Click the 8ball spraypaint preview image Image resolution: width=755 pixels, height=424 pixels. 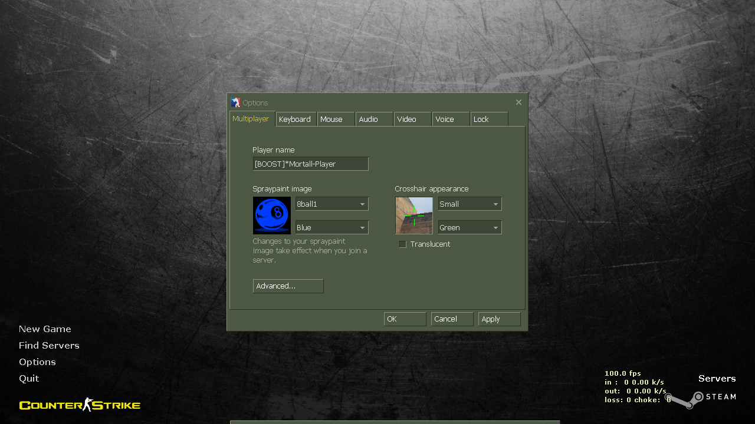[272, 216]
